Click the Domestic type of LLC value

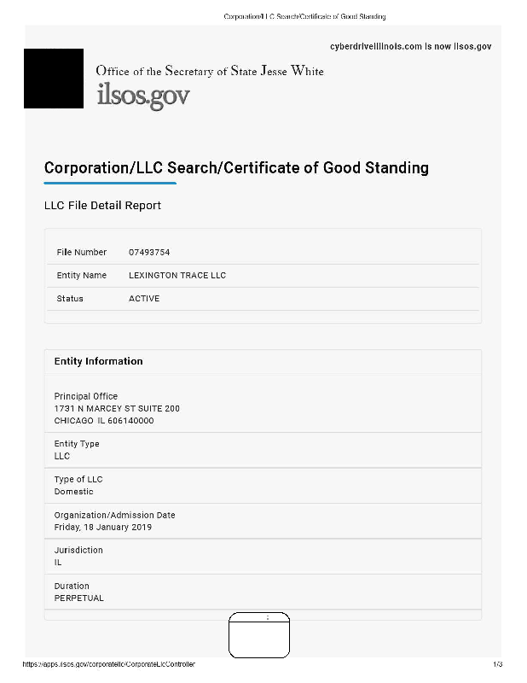74,492
